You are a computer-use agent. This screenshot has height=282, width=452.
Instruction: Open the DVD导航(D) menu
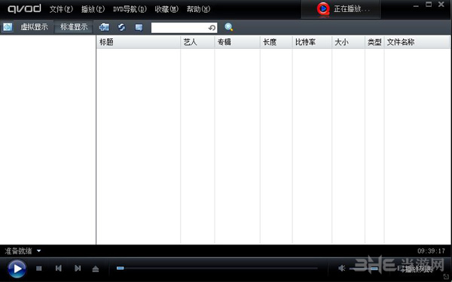pos(130,9)
